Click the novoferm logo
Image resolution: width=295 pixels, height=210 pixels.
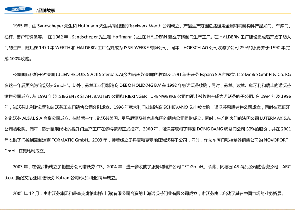19,9
